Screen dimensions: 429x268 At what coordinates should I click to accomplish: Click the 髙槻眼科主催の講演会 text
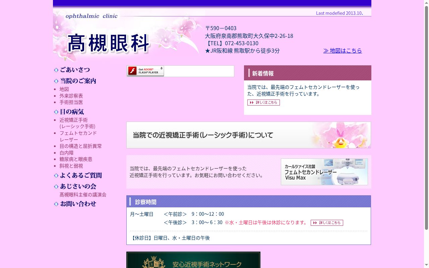(x=83, y=195)
